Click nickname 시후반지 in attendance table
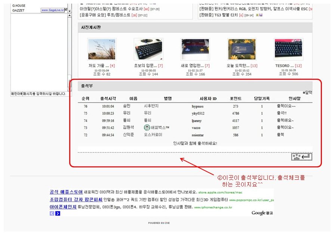The width and height of the screenshot is (332, 233). (151, 106)
